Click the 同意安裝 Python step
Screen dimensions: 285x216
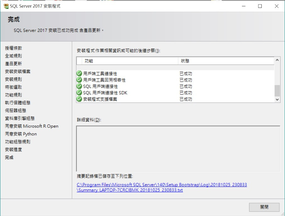point(21,134)
